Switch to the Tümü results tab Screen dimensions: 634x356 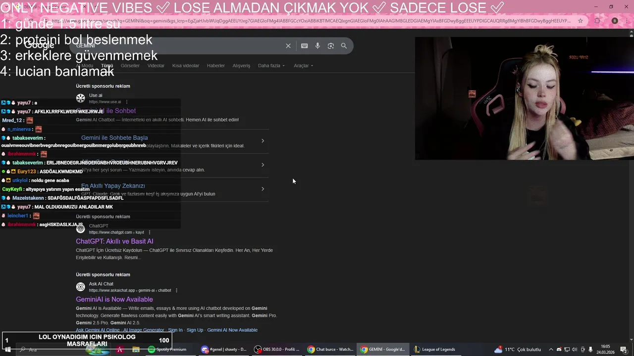pos(107,66)
